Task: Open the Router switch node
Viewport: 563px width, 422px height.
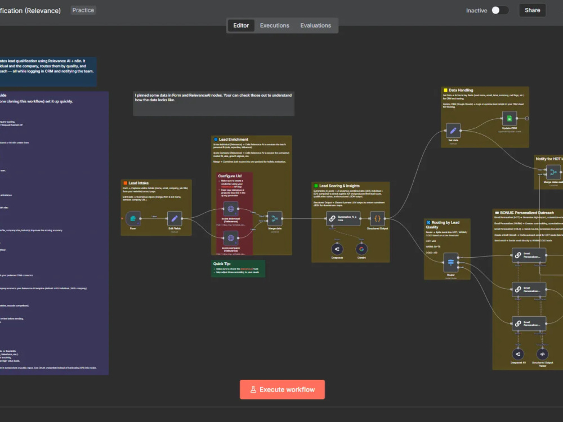Action: [x=450, y=263]
